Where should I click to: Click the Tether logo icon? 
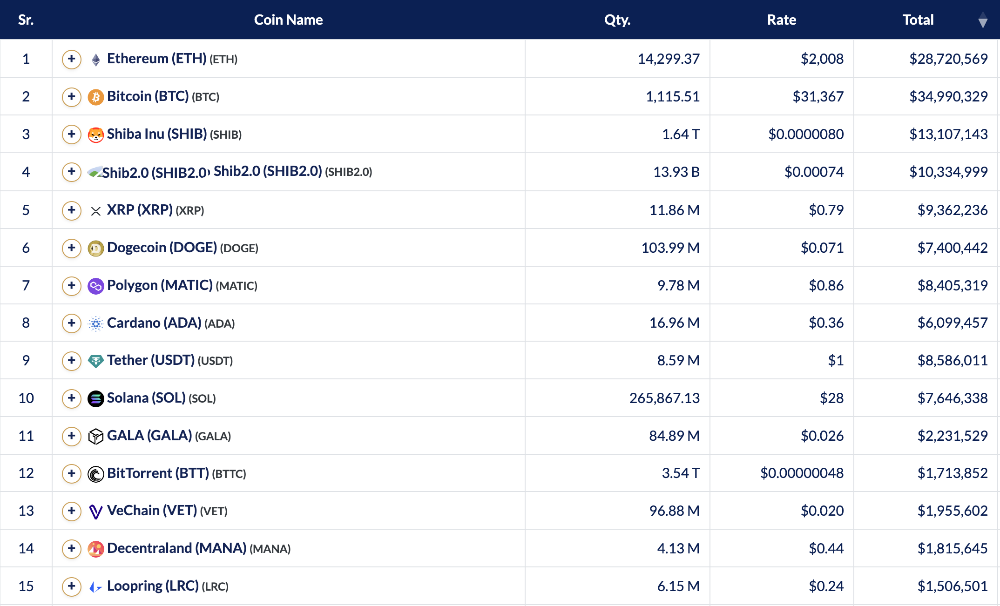coord(95,361)
